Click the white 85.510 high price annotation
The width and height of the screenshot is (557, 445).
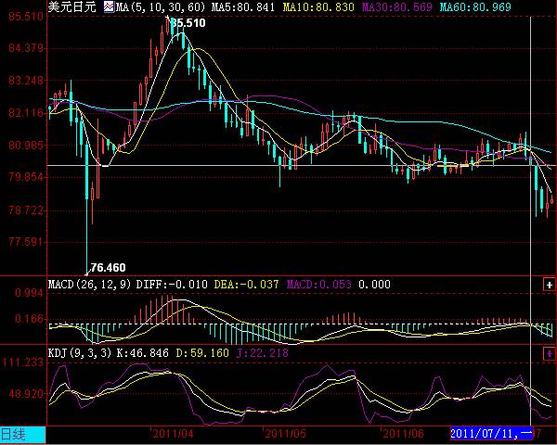188,23
